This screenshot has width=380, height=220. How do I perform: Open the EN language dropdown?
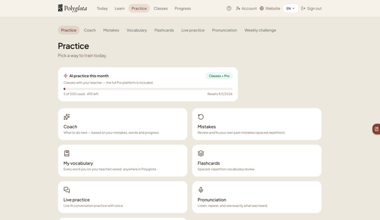pyautogui.click(x=290, y=8)
